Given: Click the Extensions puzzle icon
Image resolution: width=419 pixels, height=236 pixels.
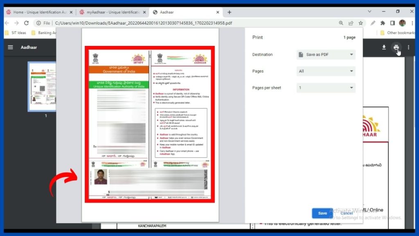Looking at the screenshot, I should 383,23.
